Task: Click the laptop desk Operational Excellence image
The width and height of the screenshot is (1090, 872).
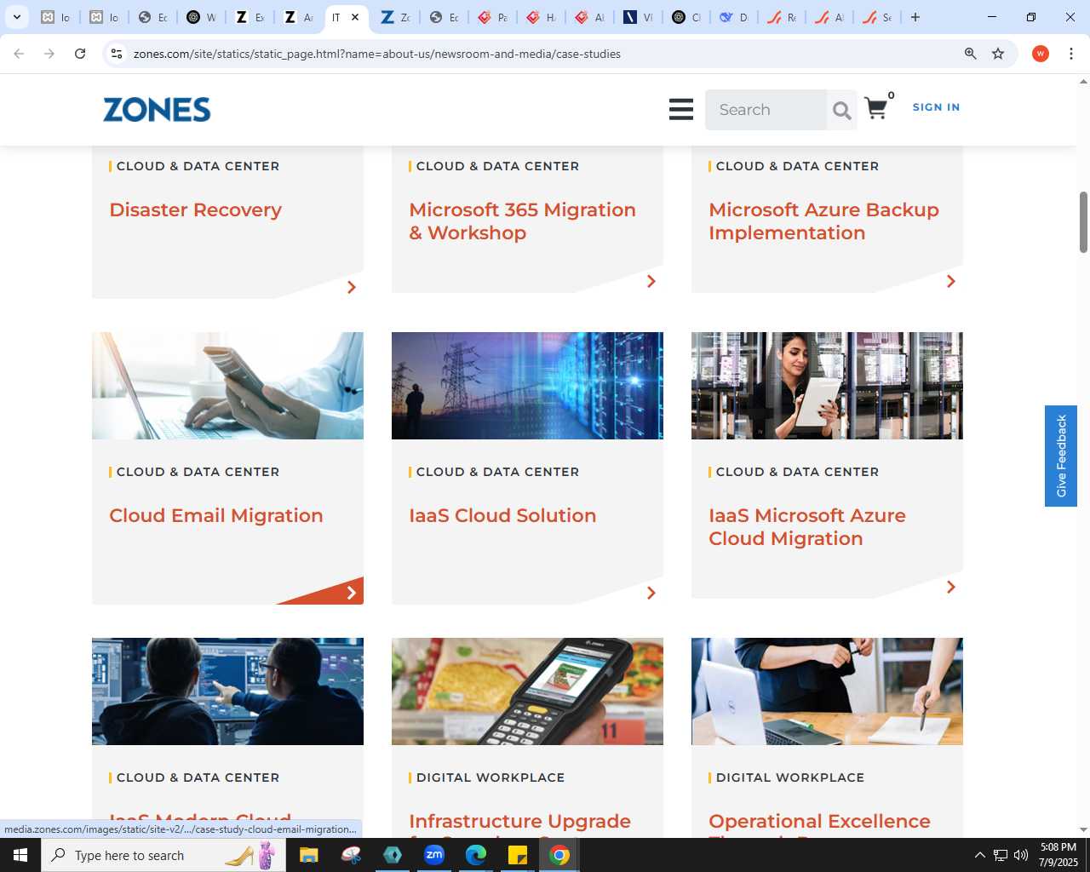Action: [827, 691]
